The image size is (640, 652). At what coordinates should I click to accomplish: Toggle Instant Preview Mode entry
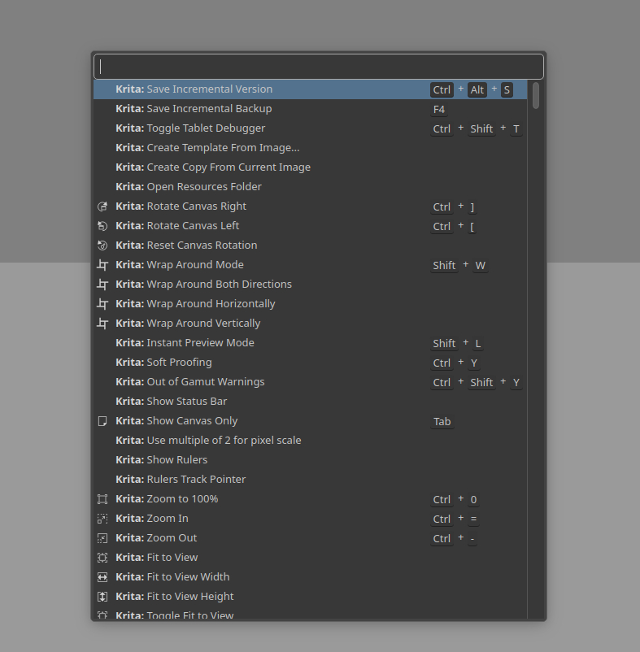tap(200, 343)
